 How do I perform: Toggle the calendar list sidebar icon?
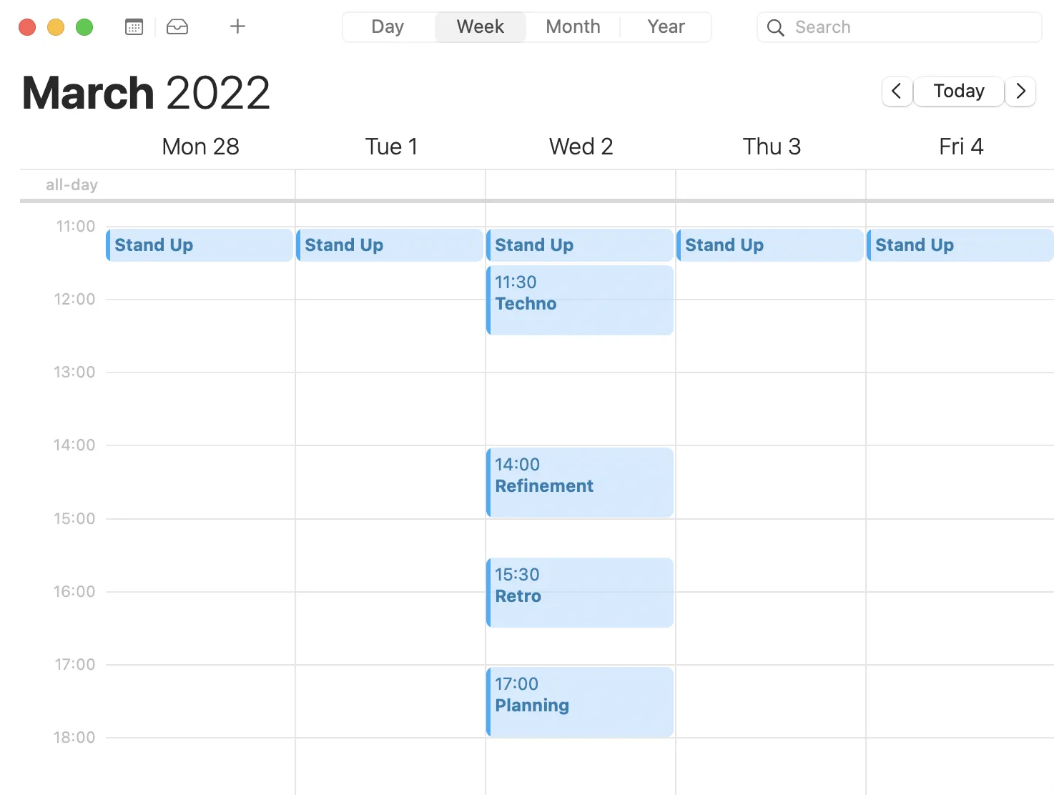click(x=133, y=26)
